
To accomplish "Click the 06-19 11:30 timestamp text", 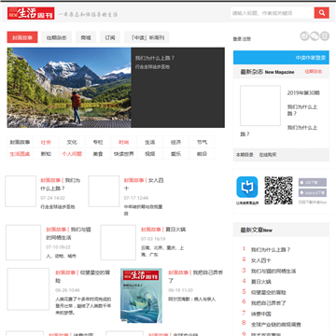I will coord(181,290).
